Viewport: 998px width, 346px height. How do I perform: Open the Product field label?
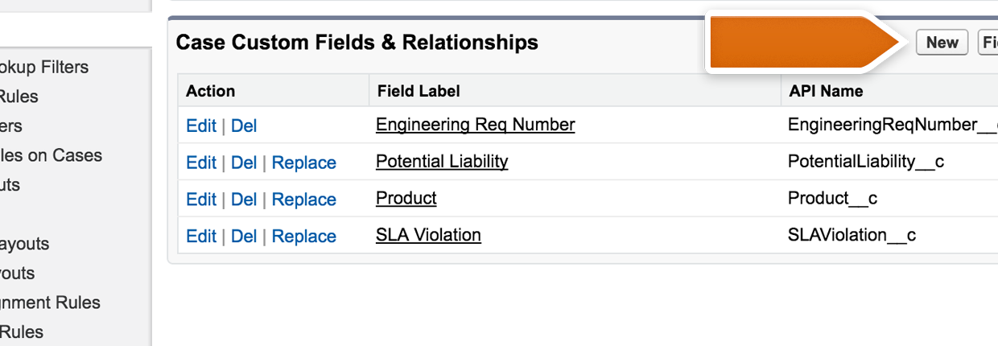point(406,198)
